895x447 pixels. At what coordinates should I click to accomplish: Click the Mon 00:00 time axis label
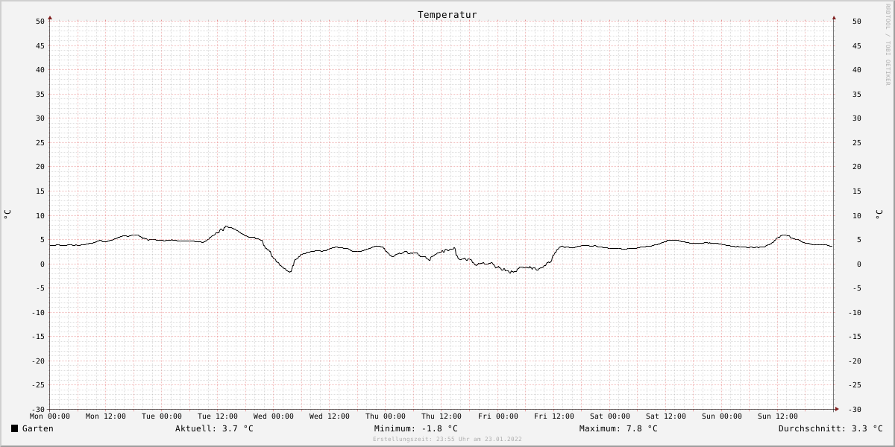point(50,416)
